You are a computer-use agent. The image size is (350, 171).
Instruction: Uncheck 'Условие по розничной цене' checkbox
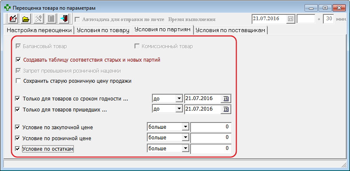click(x=17, y=138)
